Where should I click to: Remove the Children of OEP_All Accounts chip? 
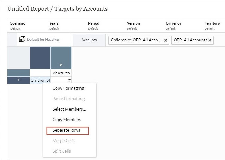166,40
